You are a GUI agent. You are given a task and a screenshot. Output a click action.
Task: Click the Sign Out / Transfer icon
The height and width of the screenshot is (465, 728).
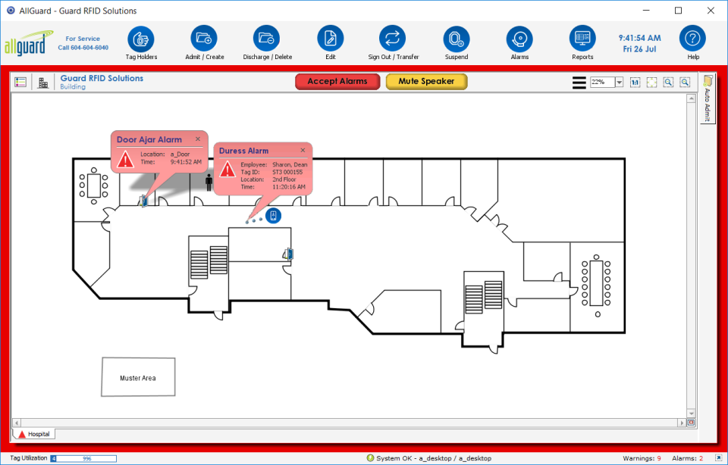(393, 39)
